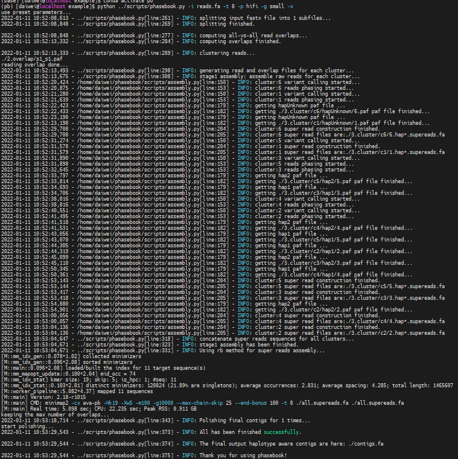The height and width of the screenshot is (459, 458).
Task: Select 'cluster:5 variant calling started...' line
Action: [180, 141]
